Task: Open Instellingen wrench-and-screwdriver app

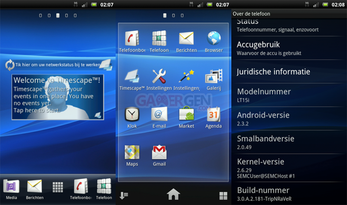Action: pyautogui.click(x=159, y=80)
